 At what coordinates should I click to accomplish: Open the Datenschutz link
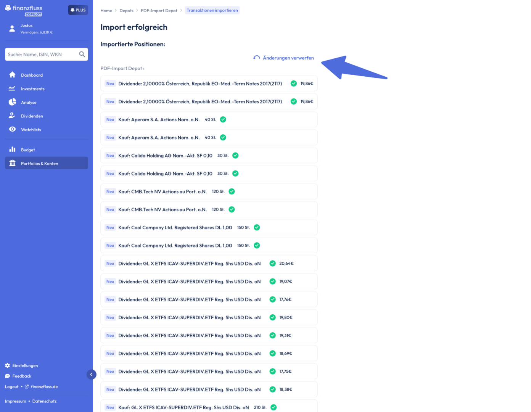[44, 401]
